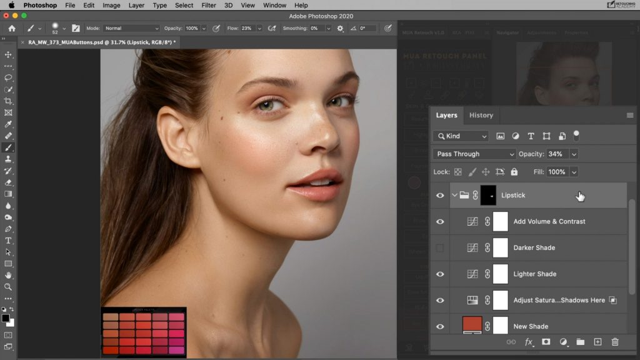The height and width of the screenshot is (360, 640).
Task: Switch to the History tab
Action: [481, 115]
